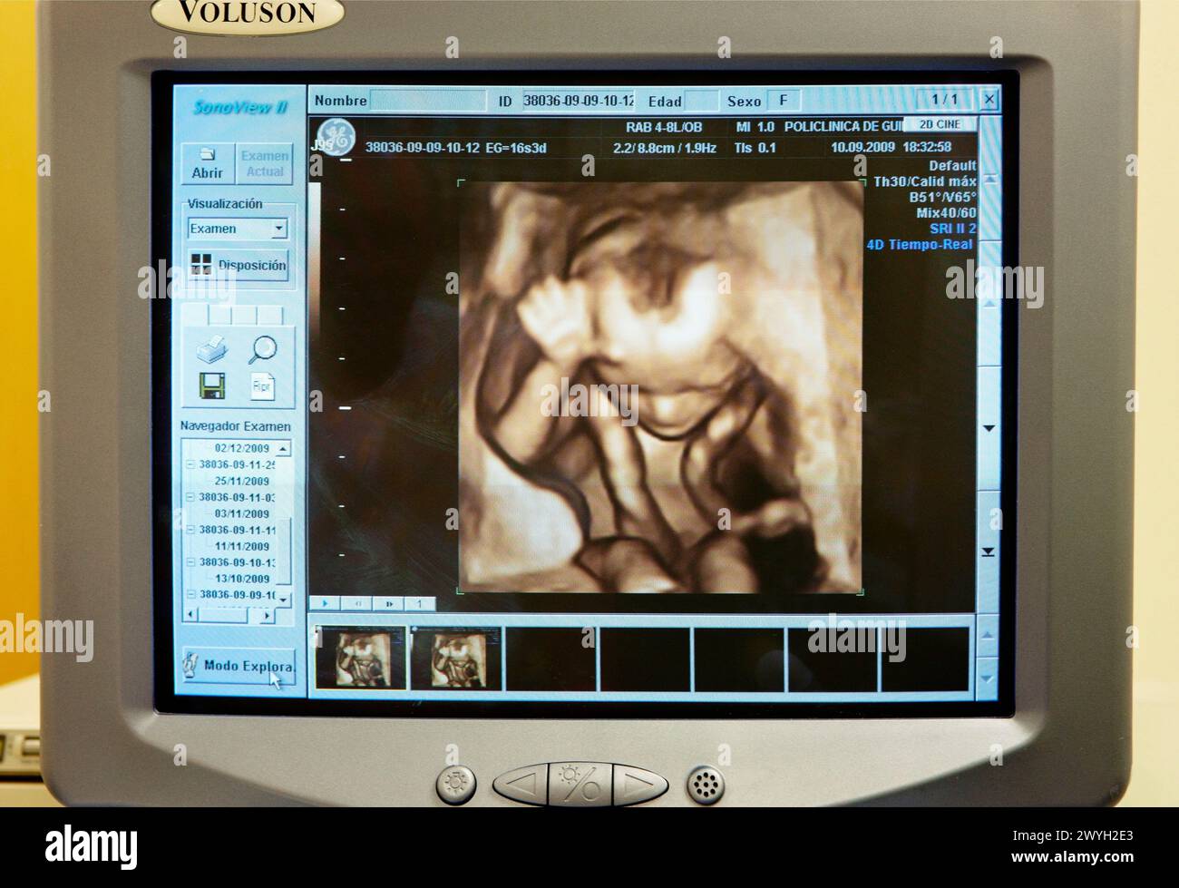Collapse the 38036-09-11-25 exam node

pos(190,464)
